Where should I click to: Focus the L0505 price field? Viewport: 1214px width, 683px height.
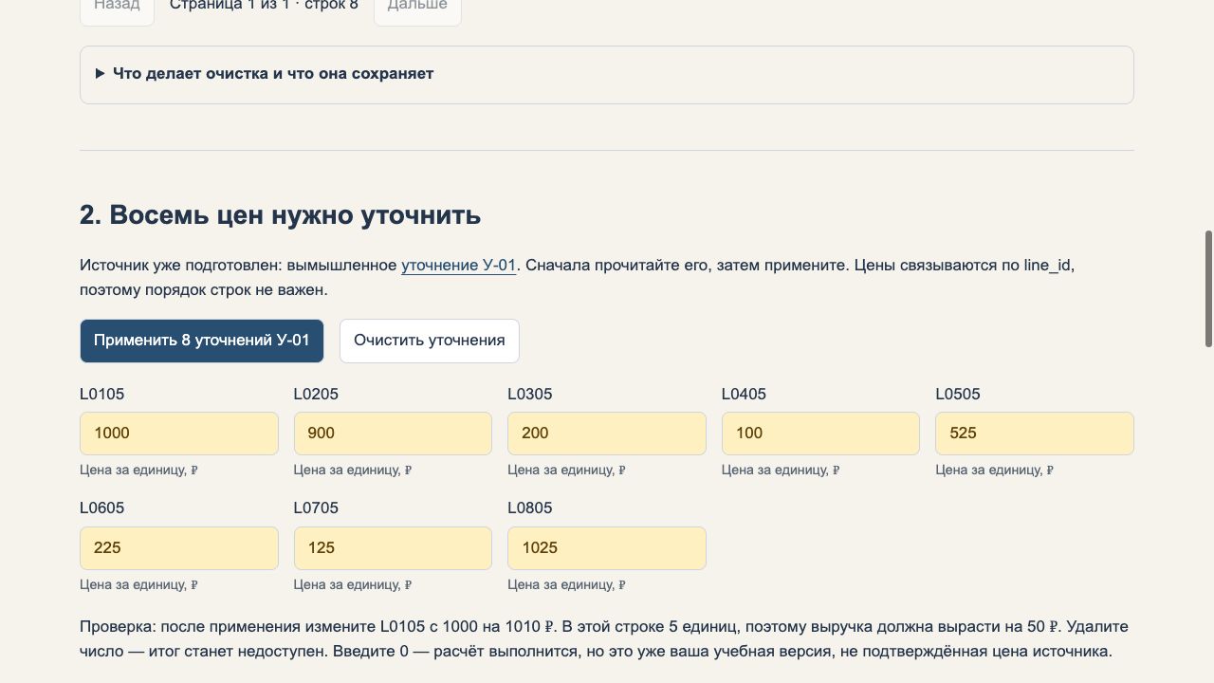[x=1035, y=434]
